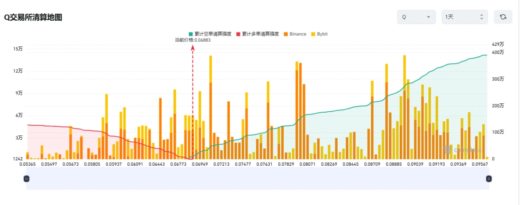Click the 0.06773 x-axis label

178,164
